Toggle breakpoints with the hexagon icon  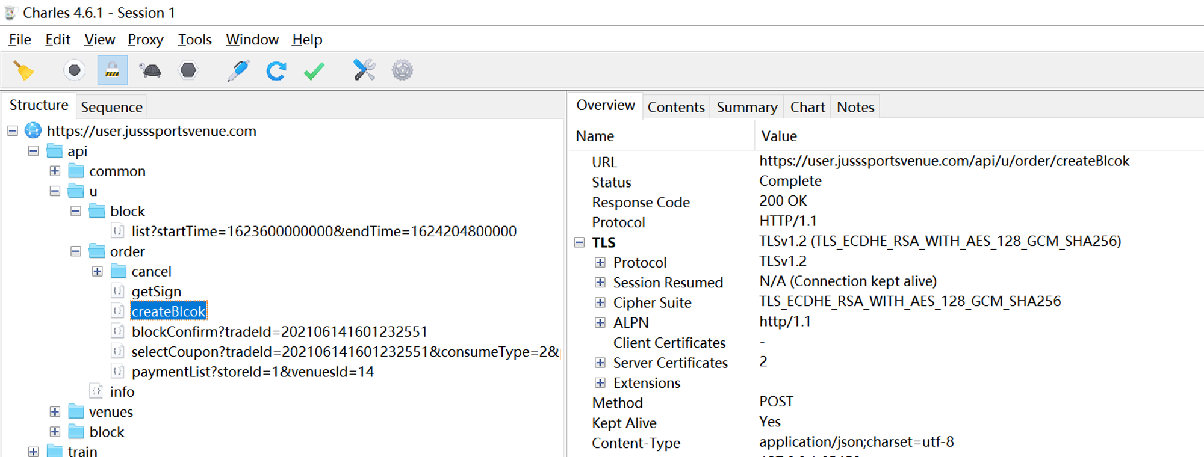click(x=188, y=70)
